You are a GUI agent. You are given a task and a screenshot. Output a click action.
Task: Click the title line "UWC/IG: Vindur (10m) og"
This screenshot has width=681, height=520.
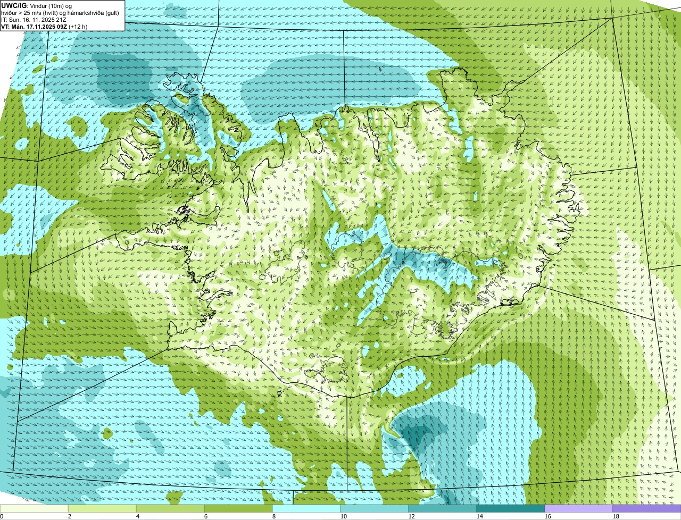[37, 5]
